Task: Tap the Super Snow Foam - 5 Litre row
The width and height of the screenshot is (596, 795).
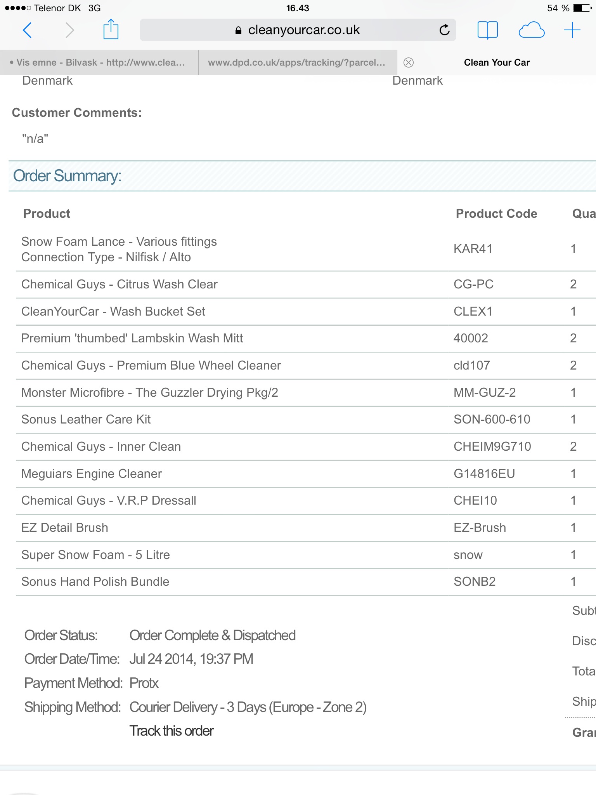Action: tap(306, 555)
